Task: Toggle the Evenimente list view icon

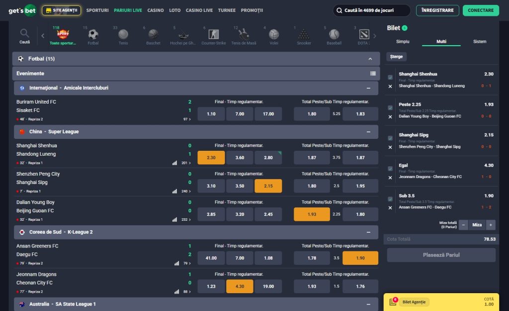Action: click(x=373, y=73)
